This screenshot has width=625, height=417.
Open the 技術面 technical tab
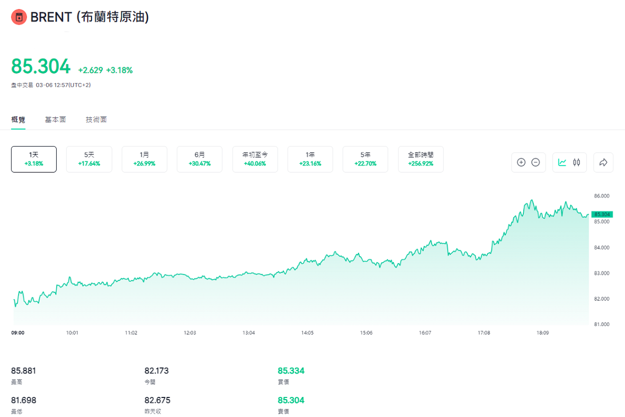coord(96,120)
